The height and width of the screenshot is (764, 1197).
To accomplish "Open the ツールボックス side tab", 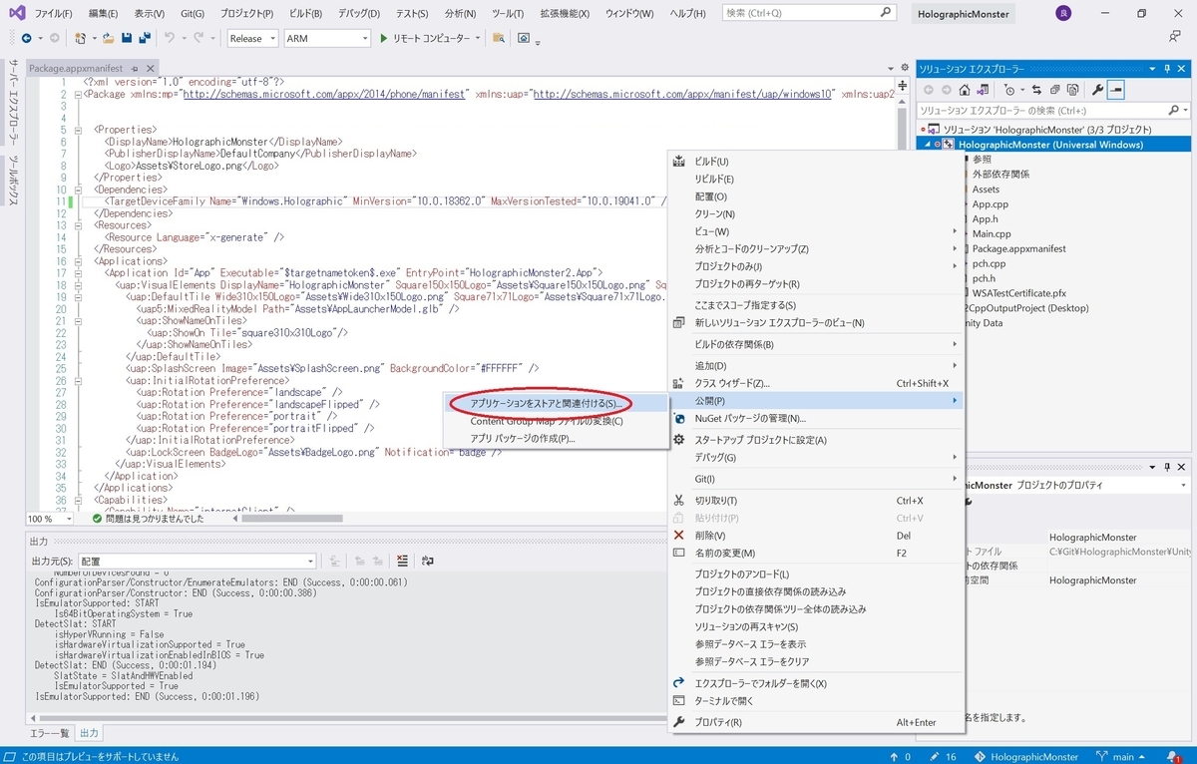I will coord(13,181).
